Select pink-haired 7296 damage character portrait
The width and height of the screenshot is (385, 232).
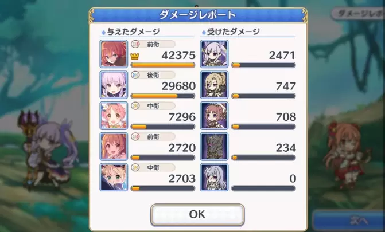[114, 116]
